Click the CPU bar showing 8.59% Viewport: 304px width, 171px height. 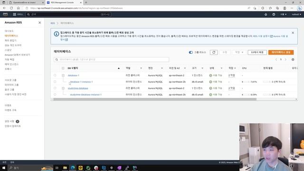coord(246,95)
